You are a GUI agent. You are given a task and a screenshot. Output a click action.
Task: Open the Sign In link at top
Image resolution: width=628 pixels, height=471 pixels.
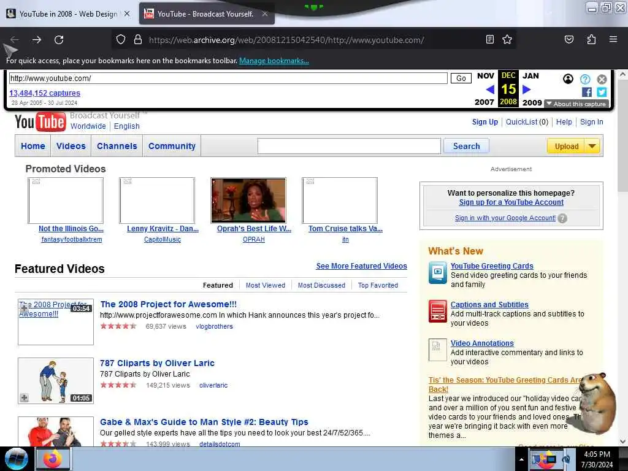(592, 122)
